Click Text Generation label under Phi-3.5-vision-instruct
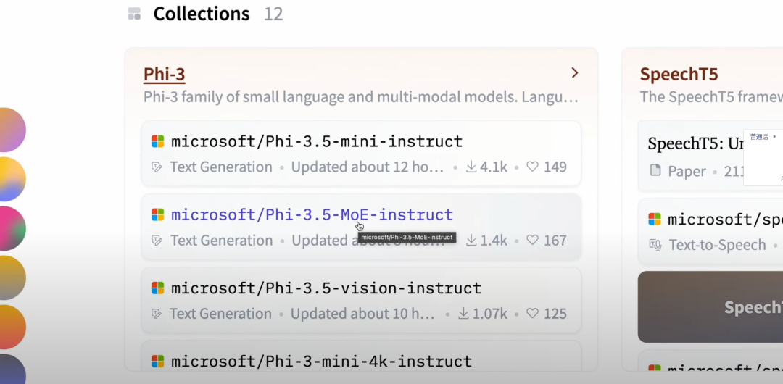Screen dimensions: 783x384 pos(220,314)
